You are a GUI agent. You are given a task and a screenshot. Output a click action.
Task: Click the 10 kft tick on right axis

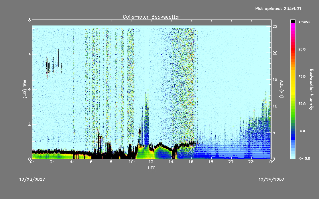pyautogui.click(x=275, y=106)
